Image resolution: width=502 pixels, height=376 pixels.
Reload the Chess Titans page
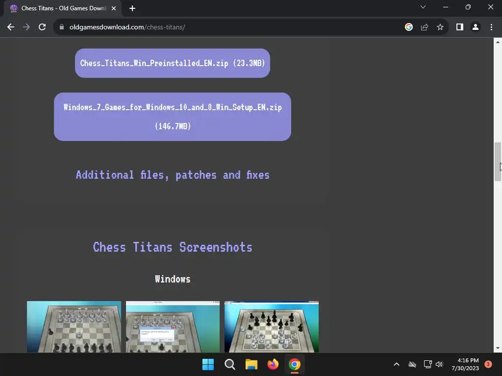pos(42,27)
